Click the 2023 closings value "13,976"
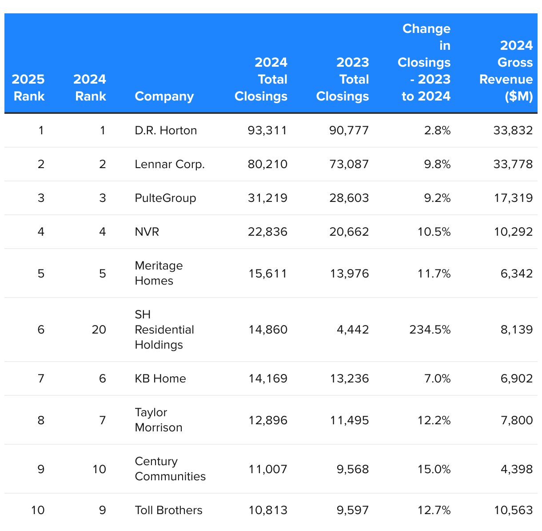This screenshot has width=542, height=531. [x=349, y=273]
